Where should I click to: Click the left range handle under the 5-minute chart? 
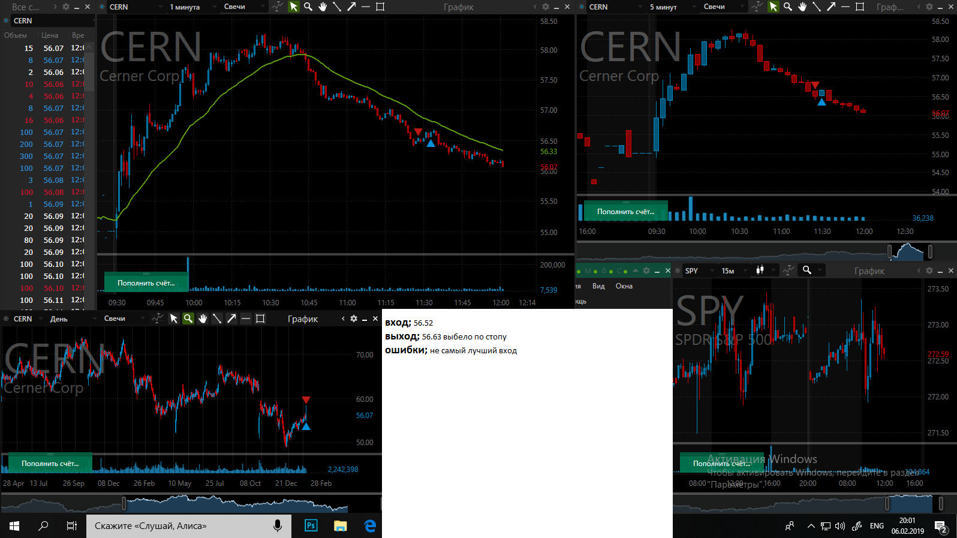coord(889,251)
